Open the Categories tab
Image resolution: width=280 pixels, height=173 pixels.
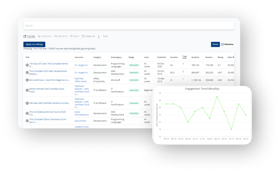90,36
